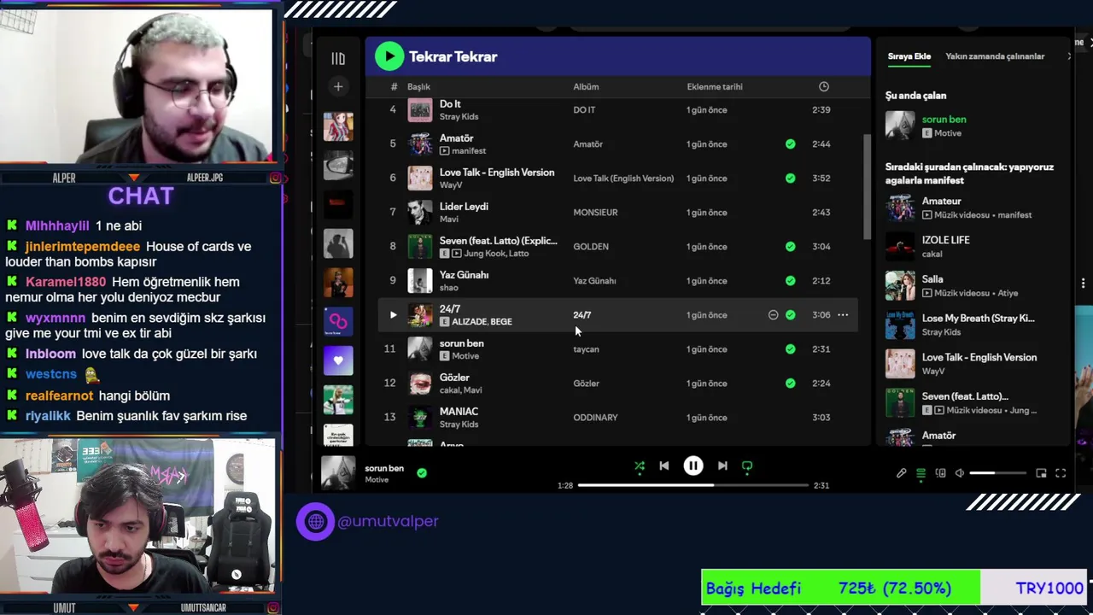The width and height of the screenshot is (1093, 615).
Task: Open Your Library sidebar icon
Action: coord(338,59)
